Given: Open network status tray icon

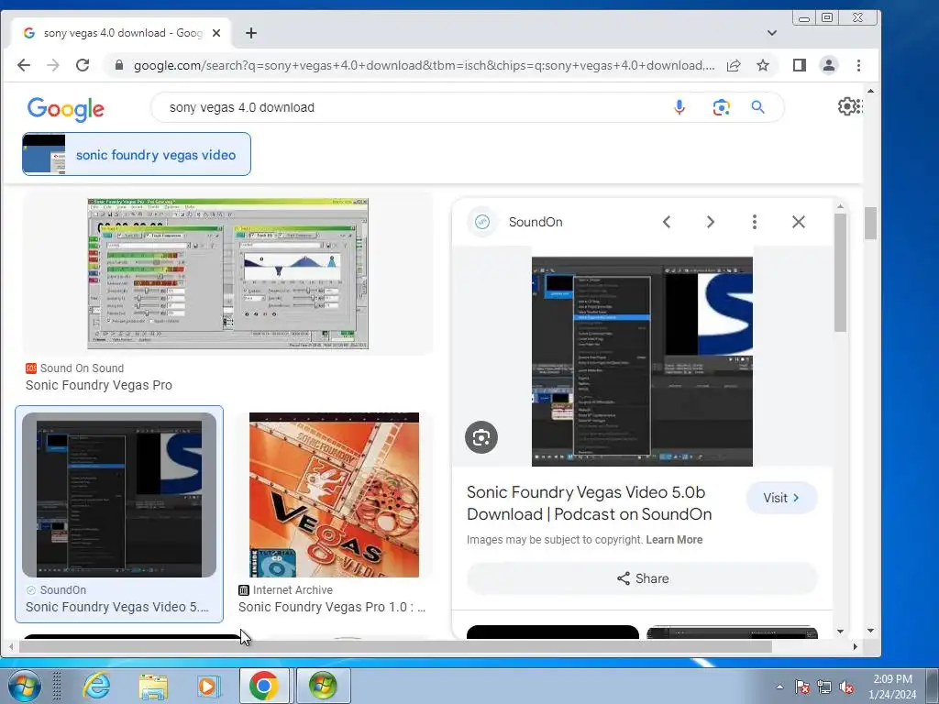Looking at the screenshot, I should tap(824, 687).
